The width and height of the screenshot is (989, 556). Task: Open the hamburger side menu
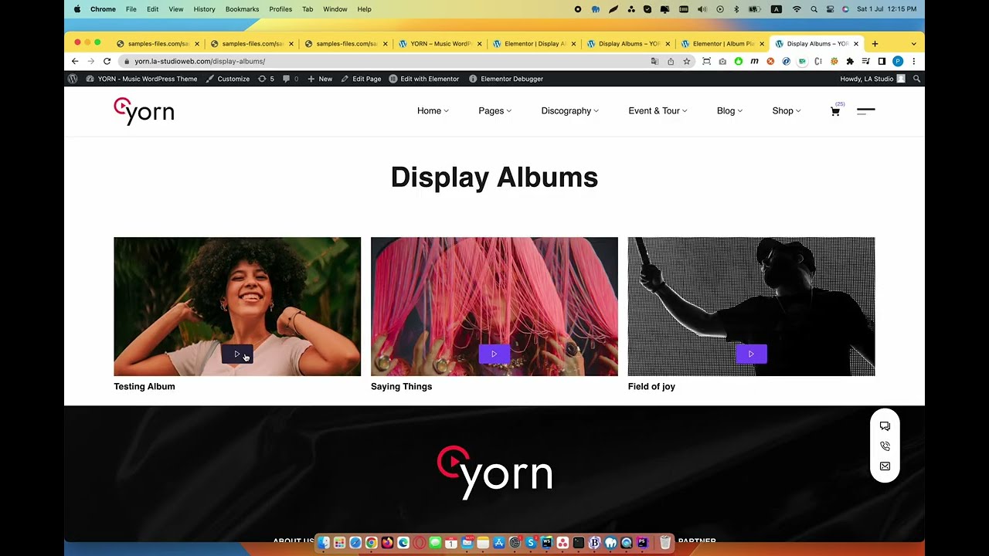tap(866, 111)
